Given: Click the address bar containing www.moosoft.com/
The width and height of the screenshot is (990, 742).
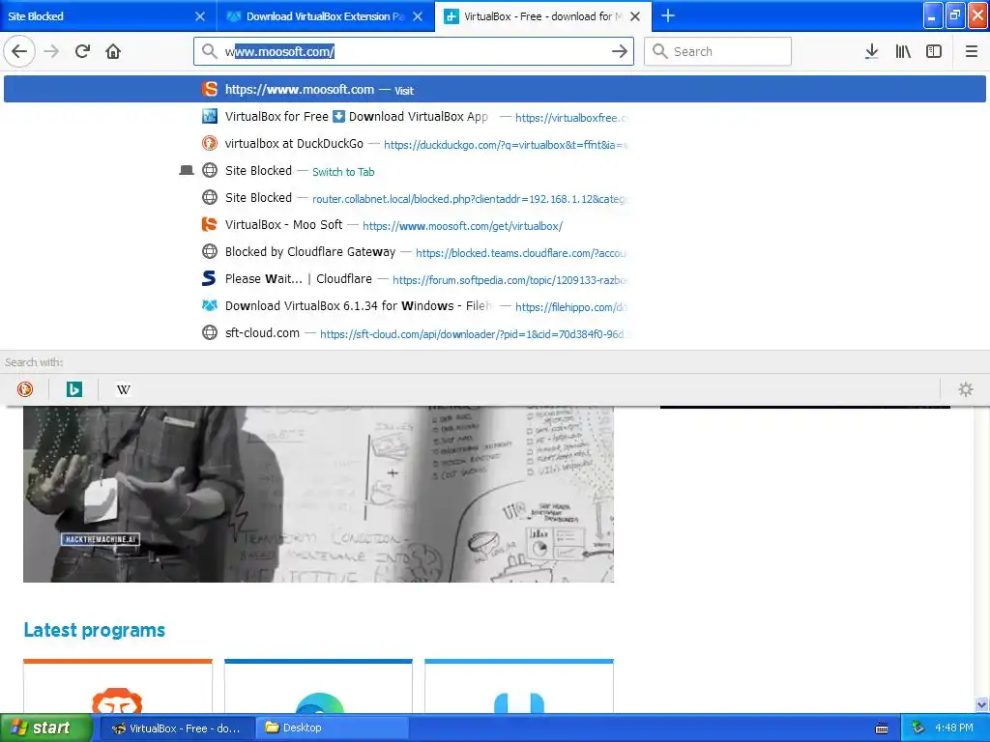Looking at the screenshot, I should click(414, 51).
